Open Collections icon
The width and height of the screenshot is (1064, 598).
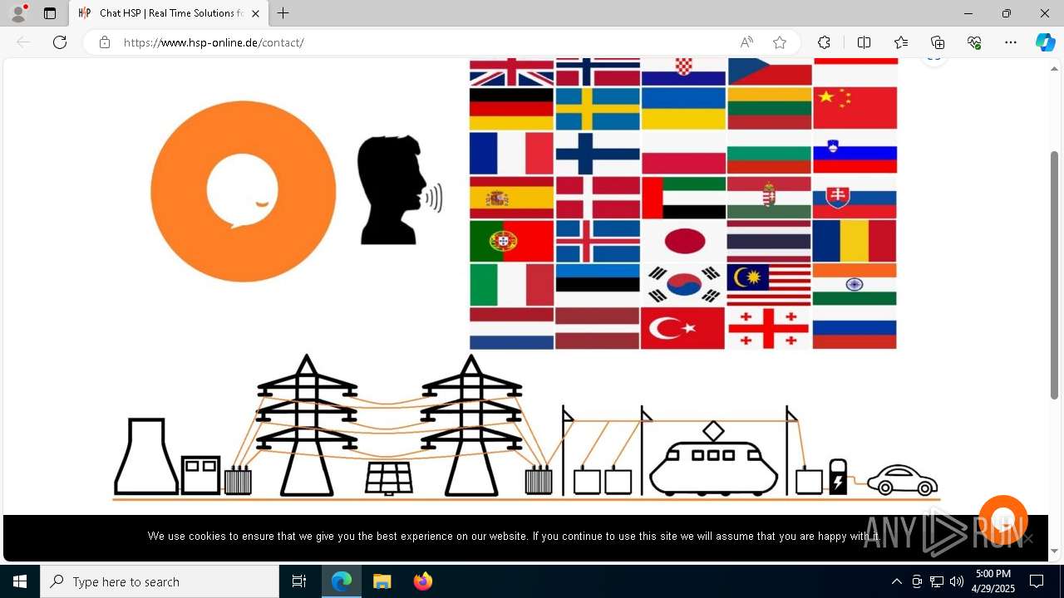point(938,42)
